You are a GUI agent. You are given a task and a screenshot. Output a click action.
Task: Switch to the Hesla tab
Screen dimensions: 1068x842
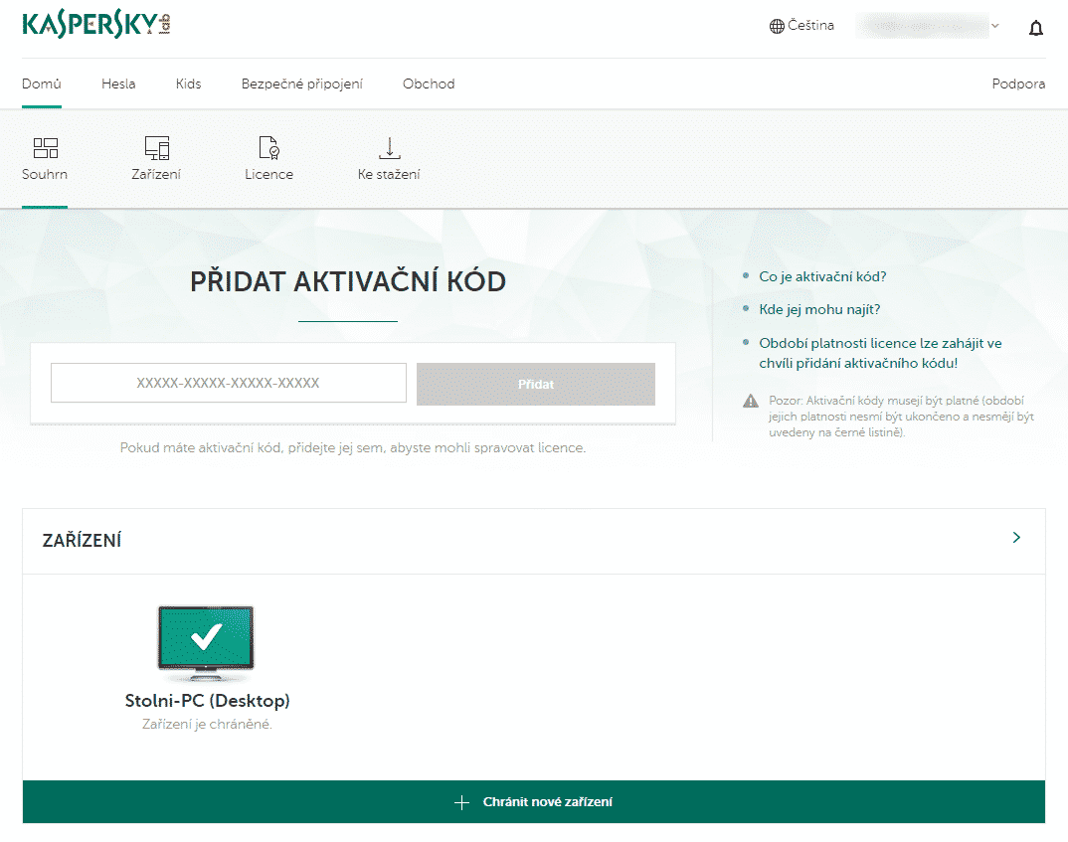118,84
